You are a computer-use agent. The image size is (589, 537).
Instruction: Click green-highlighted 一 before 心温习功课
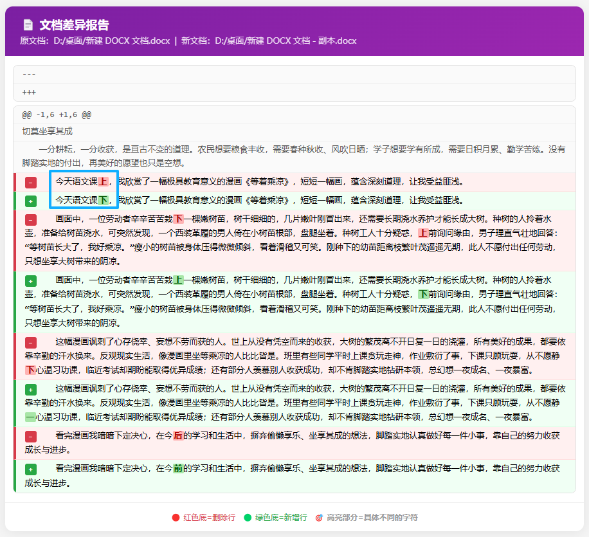click(30, 417)
